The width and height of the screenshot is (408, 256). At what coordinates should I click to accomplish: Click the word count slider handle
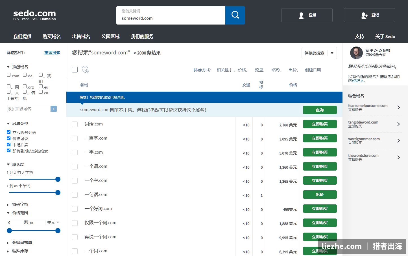tap(58, 193)
